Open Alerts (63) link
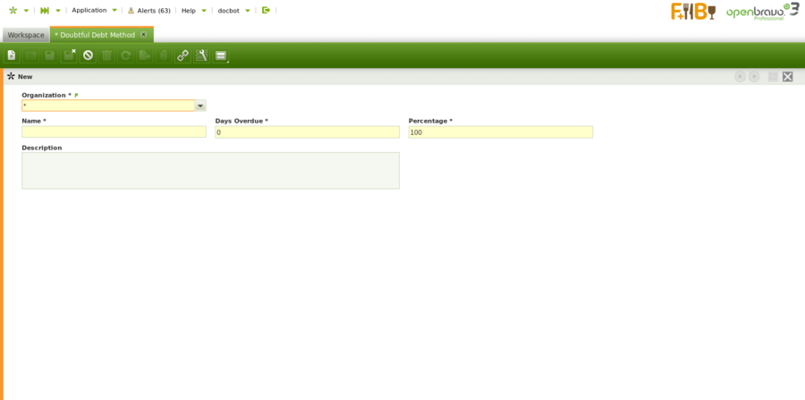 tap(148, 11)
